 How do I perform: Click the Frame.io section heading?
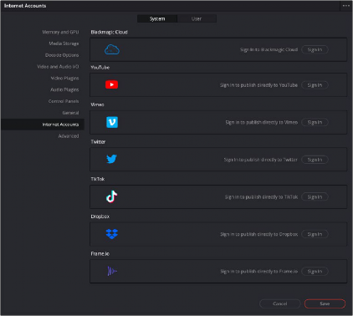pos(100,253)
